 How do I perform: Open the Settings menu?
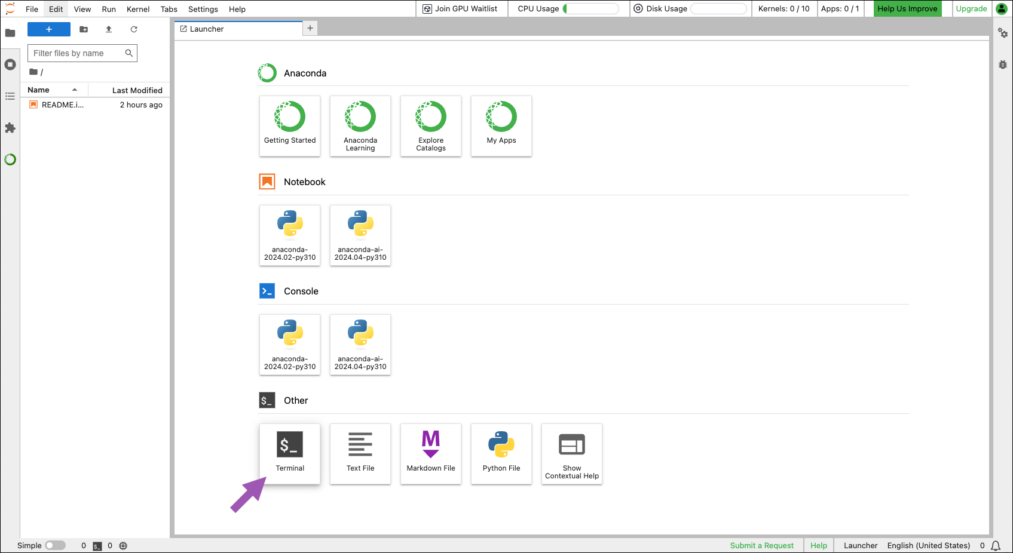(x=203, y=9)
